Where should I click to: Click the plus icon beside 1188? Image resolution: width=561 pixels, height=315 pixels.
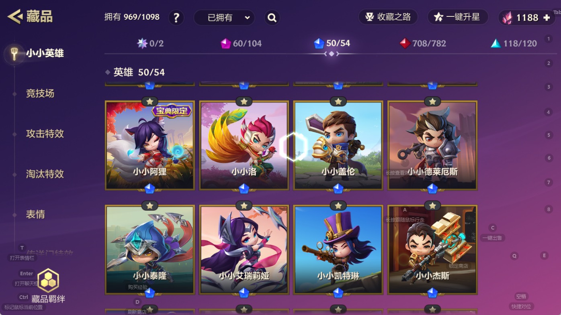(547, 18)
